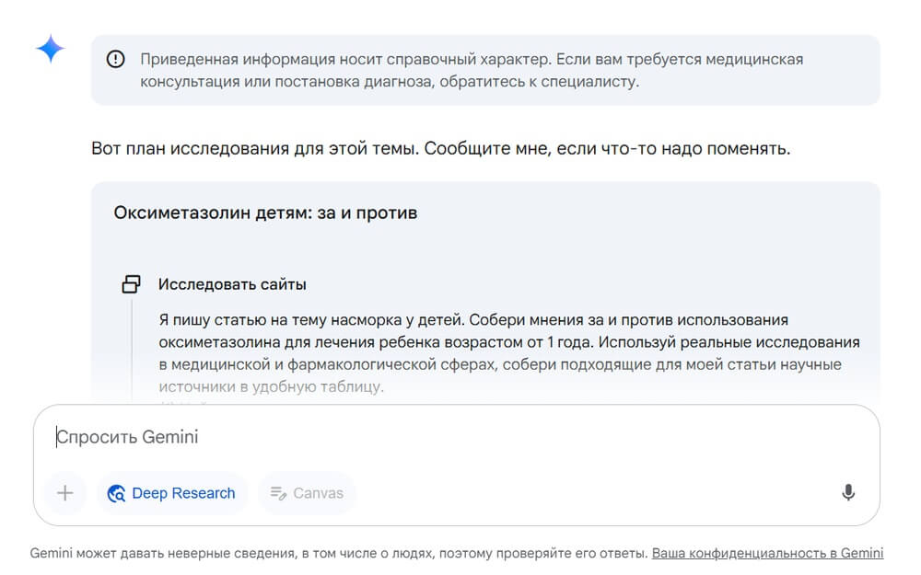Toggle the Canvas mode chip
This screenshot has width=921, height=575.
pos(307,493)
